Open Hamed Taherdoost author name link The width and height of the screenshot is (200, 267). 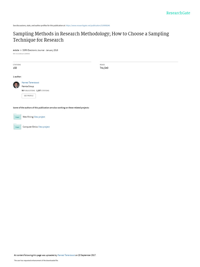tap(30, 83)
